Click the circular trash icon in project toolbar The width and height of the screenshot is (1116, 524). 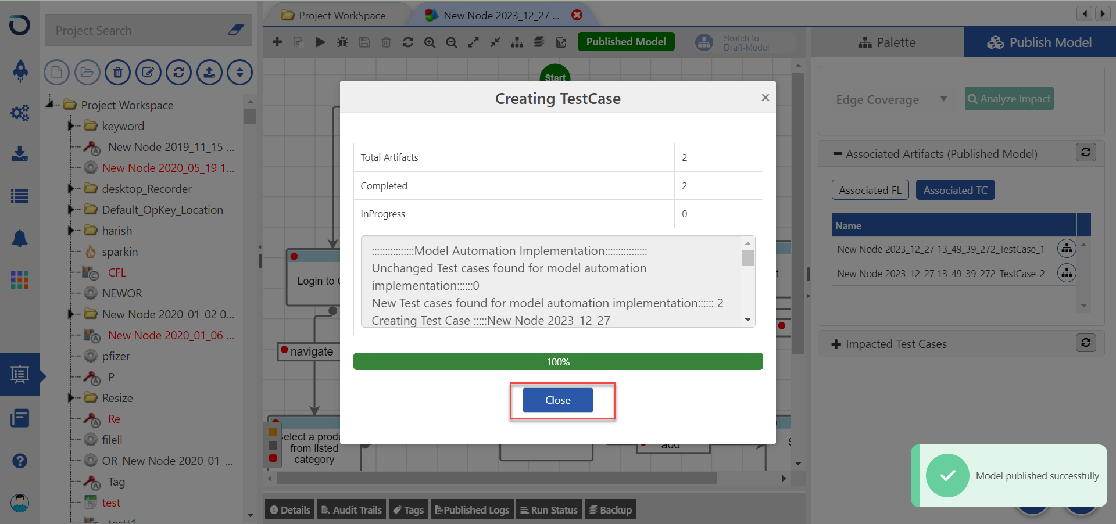(x=117, y=73)
